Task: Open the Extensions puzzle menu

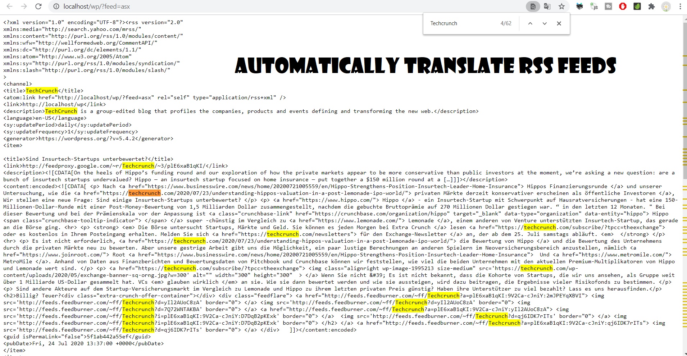Action: point(651,6)
